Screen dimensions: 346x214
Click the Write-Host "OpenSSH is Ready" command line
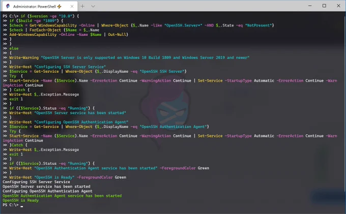coord(65,177)
